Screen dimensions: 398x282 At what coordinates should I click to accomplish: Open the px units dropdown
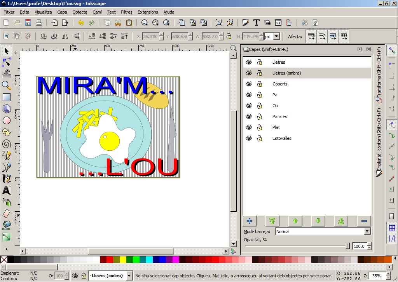click(x=277, y=36)
